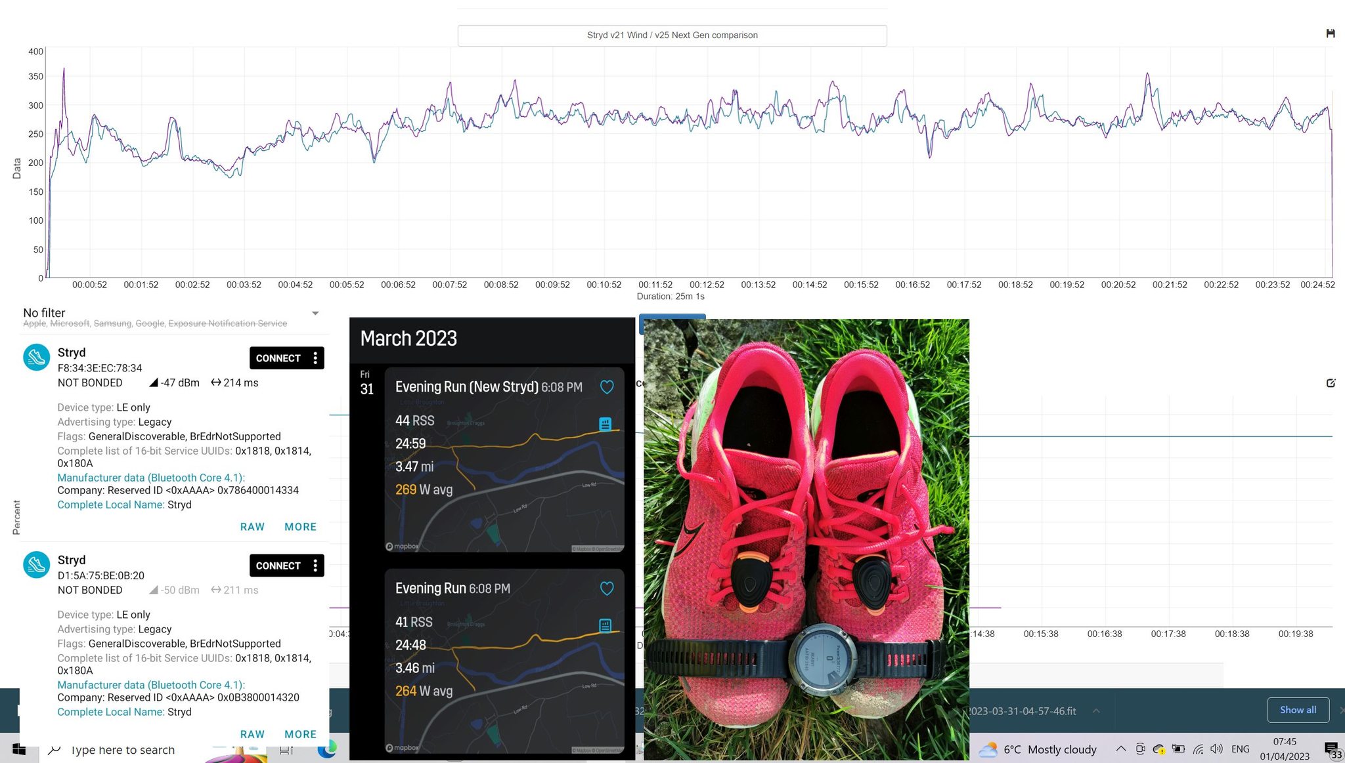Launch Microsoft Edge from the taskbar
Image resolution: width=1345 pixels, height=763 pixels.
[x=326, y=749]
